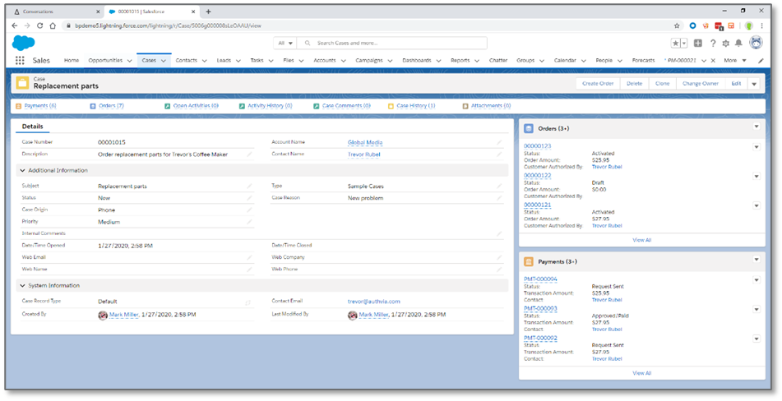Open the Setup gear icon
This screenshot has width=782, height=401.
coord(725,44)
